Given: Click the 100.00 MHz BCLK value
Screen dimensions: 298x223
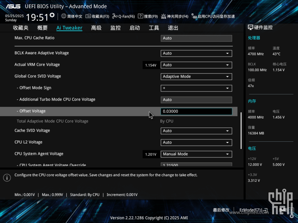Looking at the screenshot, I should (257, 70).
